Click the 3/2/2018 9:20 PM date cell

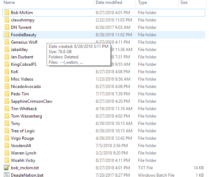(x=112, y=153)
